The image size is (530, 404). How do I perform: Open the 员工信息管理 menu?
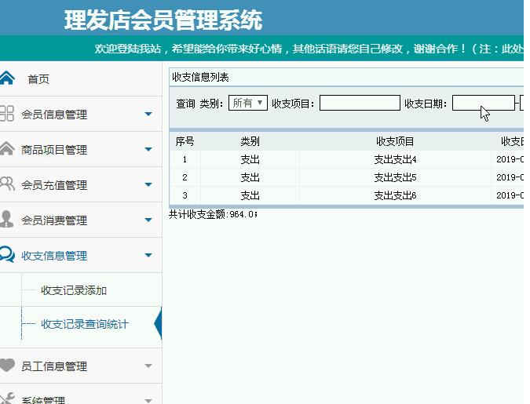pos(54,366)
